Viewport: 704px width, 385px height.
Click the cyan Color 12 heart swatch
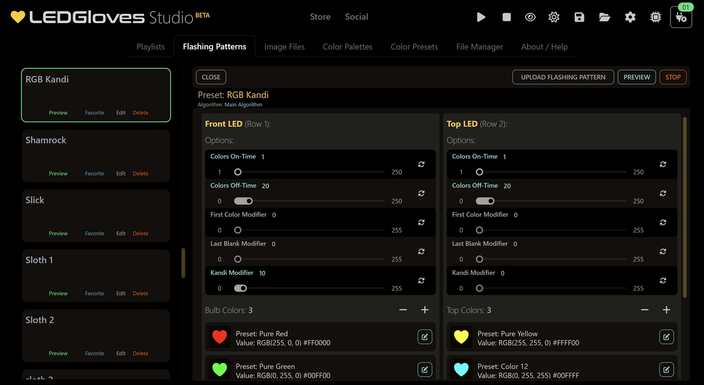click(x=461, y=370)
